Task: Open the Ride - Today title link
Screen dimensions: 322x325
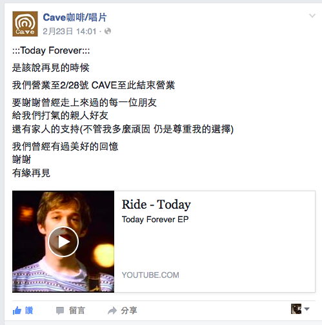Action: point(156,204)
